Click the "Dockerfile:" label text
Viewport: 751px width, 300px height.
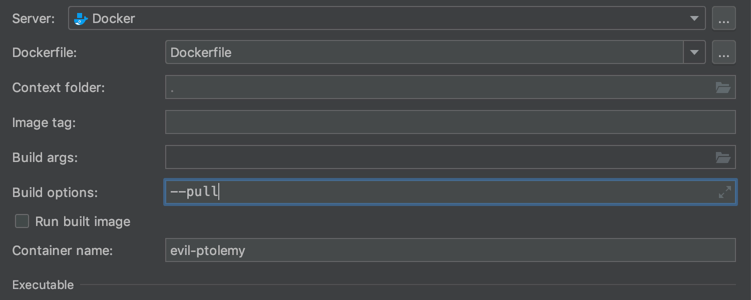[45, 52]
